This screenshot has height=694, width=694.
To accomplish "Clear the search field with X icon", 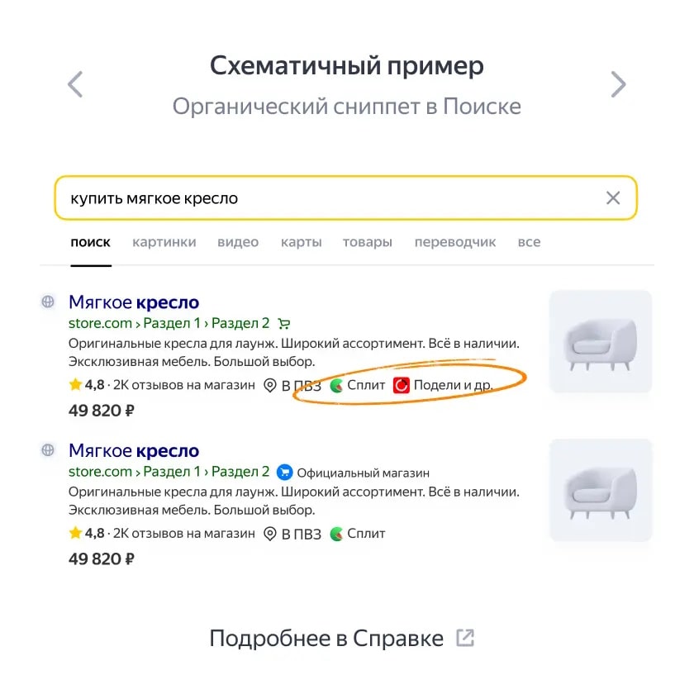I will 613,197.
